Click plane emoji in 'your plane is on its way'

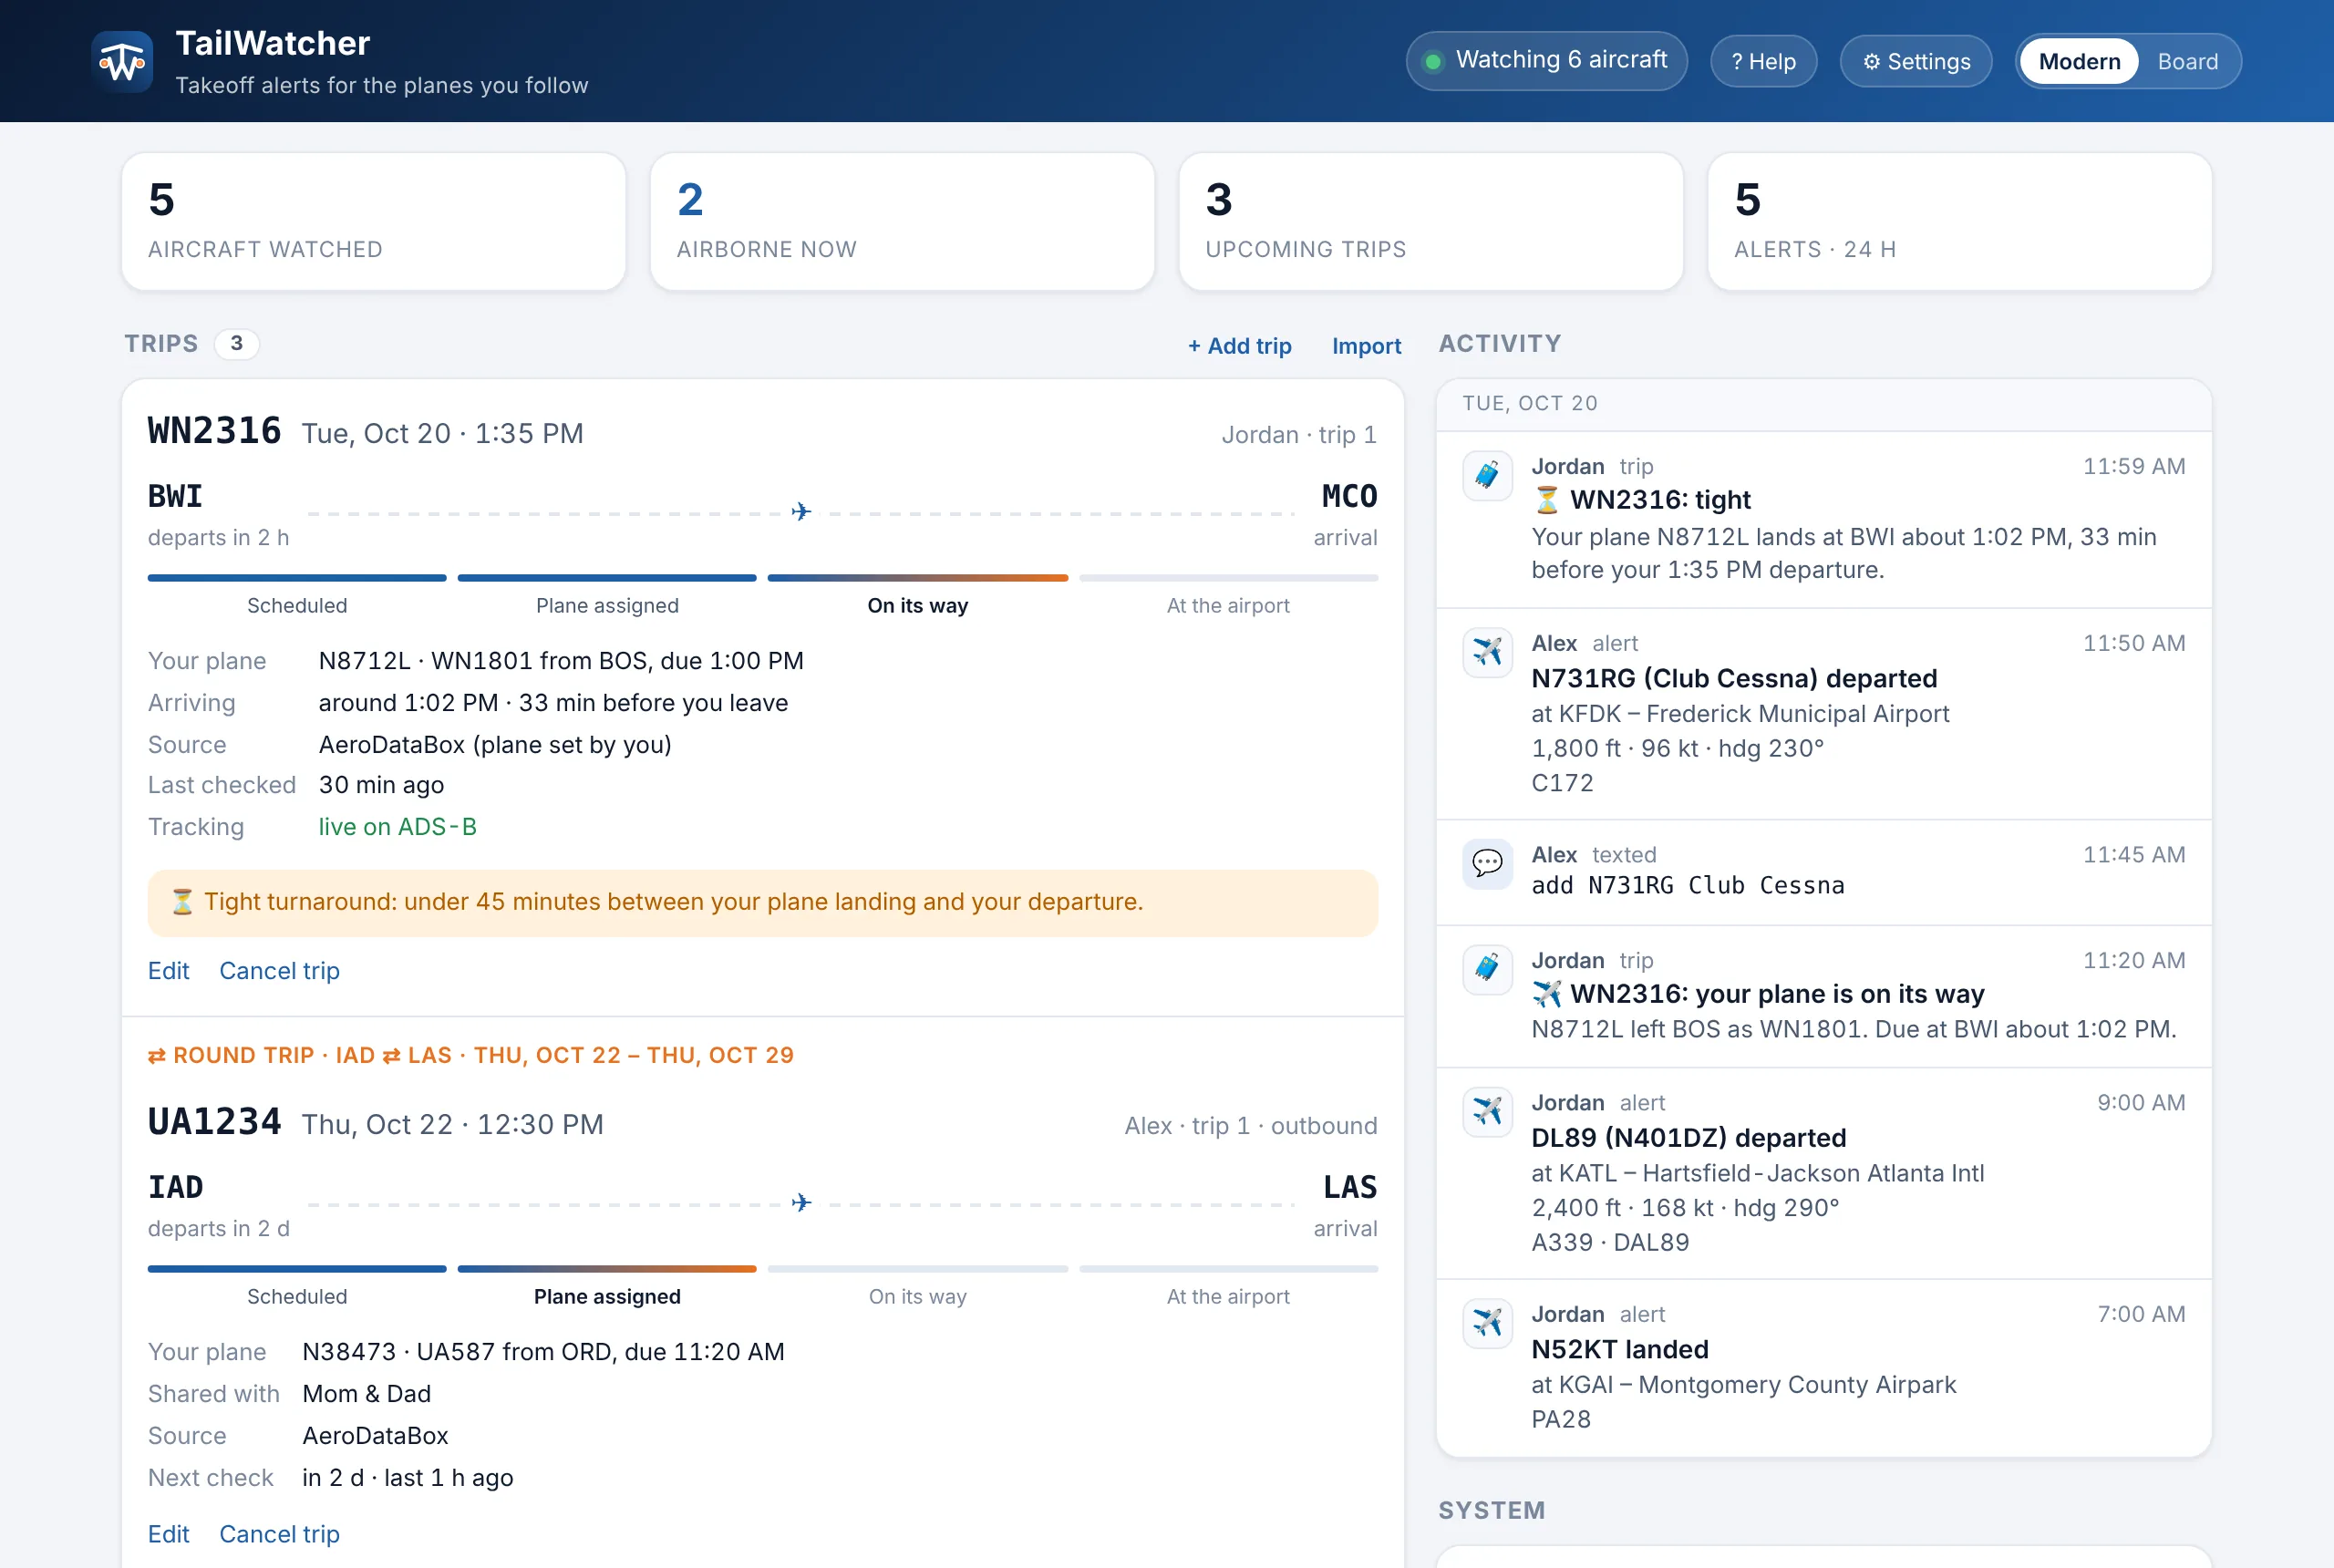1547,994
